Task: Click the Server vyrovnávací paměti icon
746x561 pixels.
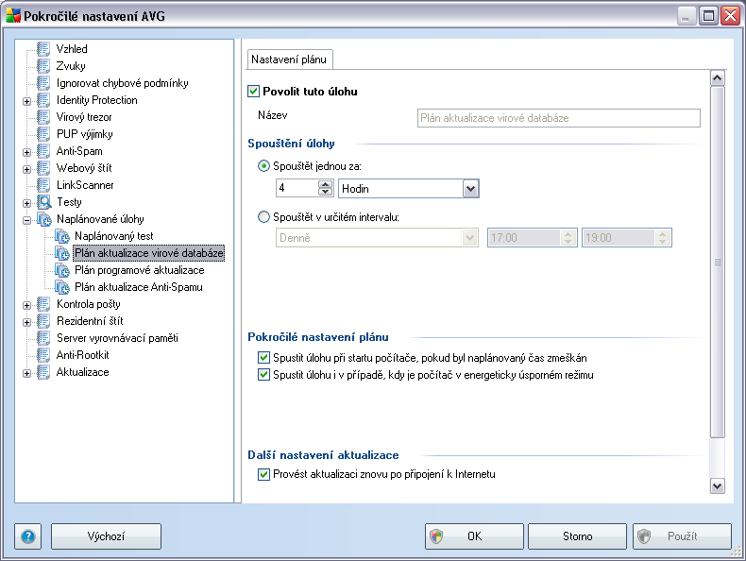Action: coord(43,338)
